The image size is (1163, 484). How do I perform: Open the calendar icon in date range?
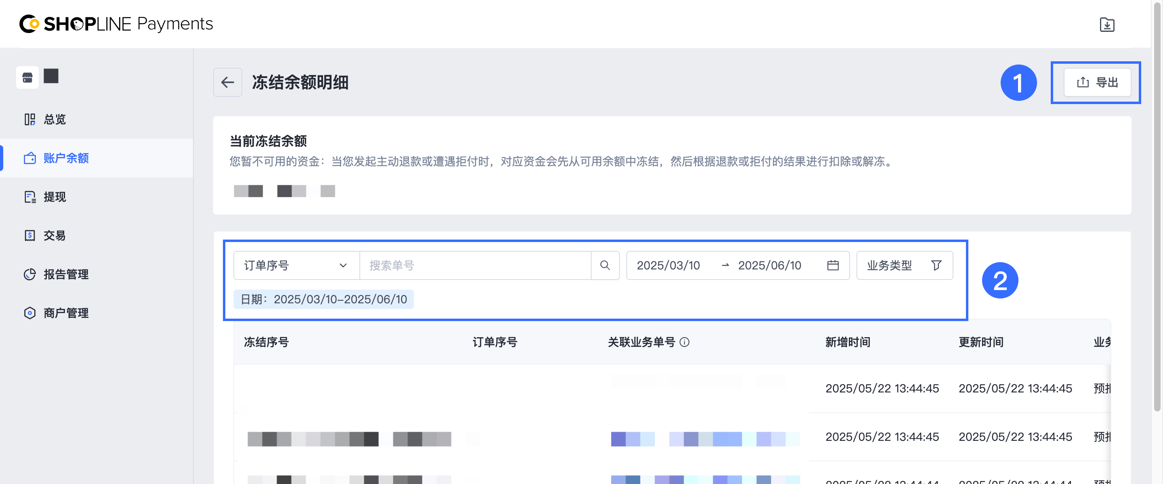coord(833,265)
